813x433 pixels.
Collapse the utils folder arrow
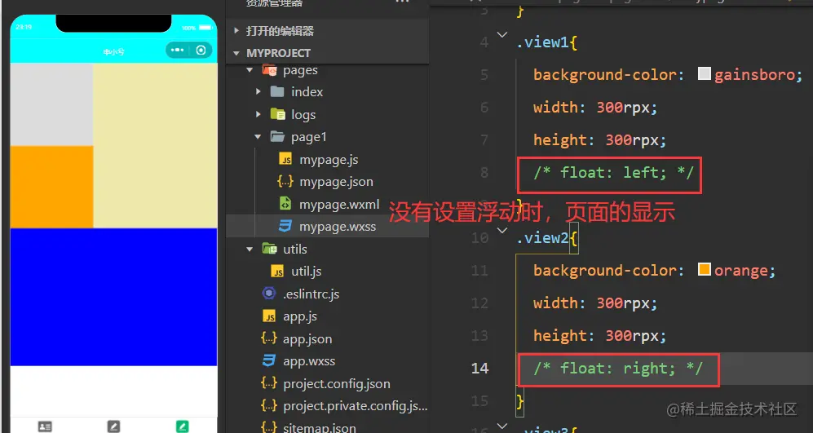[x=250, y=249]
